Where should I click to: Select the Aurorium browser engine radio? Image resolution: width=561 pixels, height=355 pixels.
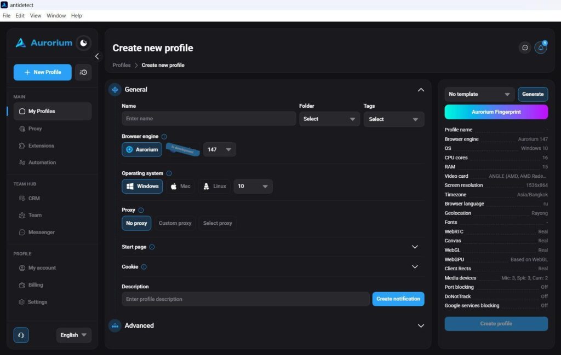pos(142,150)
